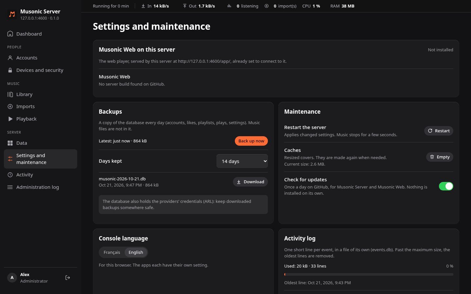
Task: Go to Devices and security
Action: tap(41, 70)
